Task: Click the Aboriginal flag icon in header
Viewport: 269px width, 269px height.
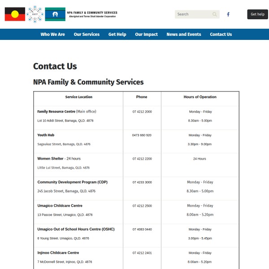Action: (15, 14)
